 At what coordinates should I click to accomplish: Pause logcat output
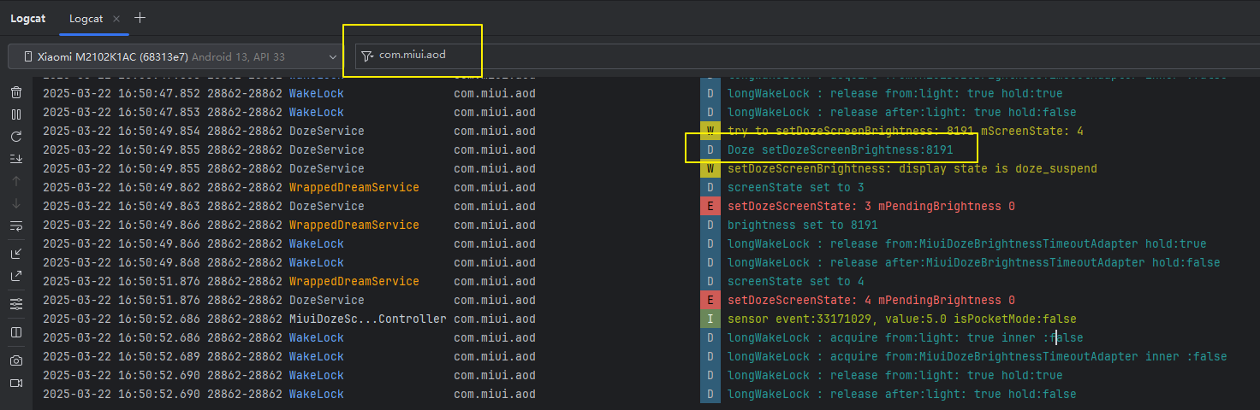16,114
